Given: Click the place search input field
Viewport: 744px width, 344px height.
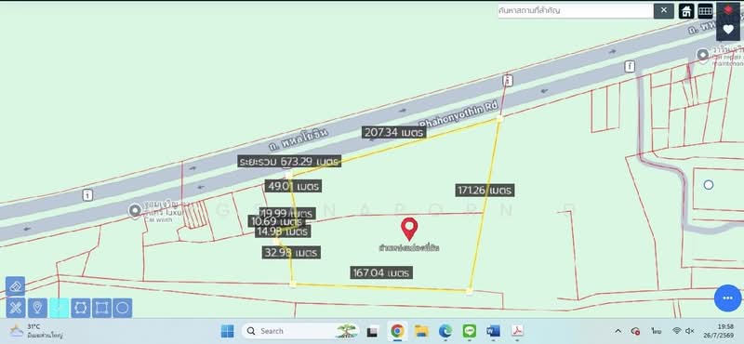Looking at the screenshot, I should point(575,10).
